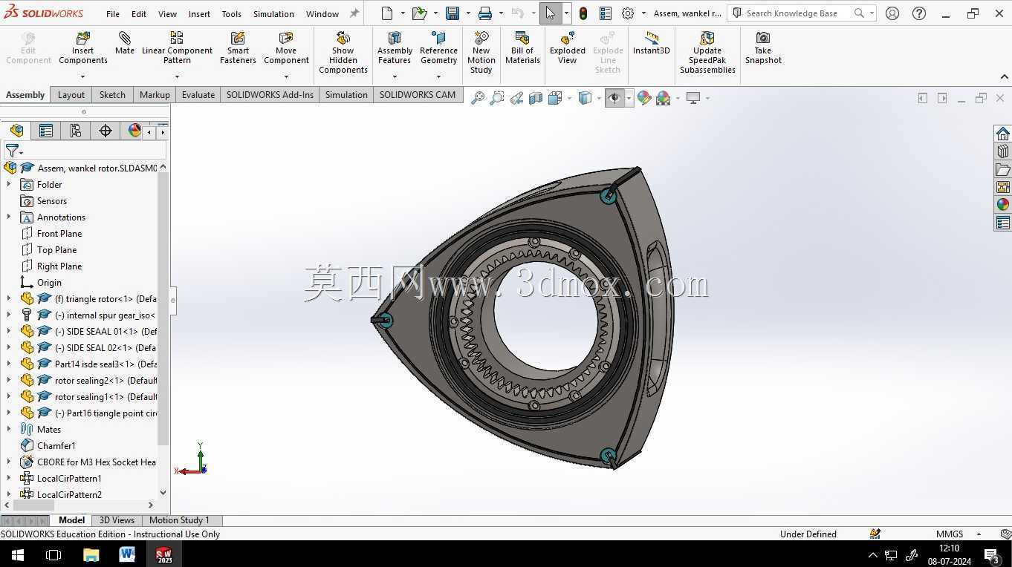Viewport: 1012px width, 567px height.
Task: Expand the CBORE for M3 Hex Socket feature
Action: click(9, 462)
